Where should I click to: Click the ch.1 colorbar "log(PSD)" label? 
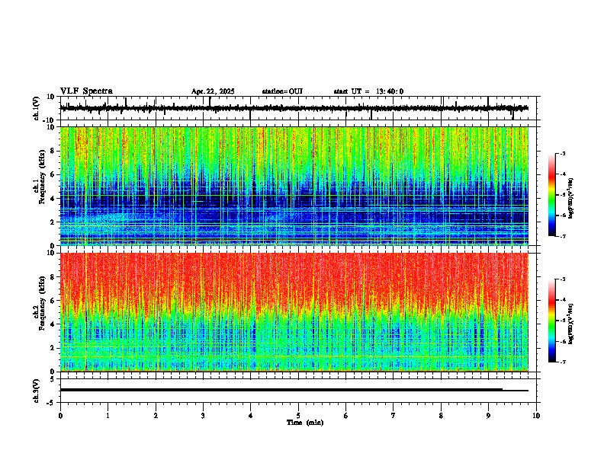571,199
